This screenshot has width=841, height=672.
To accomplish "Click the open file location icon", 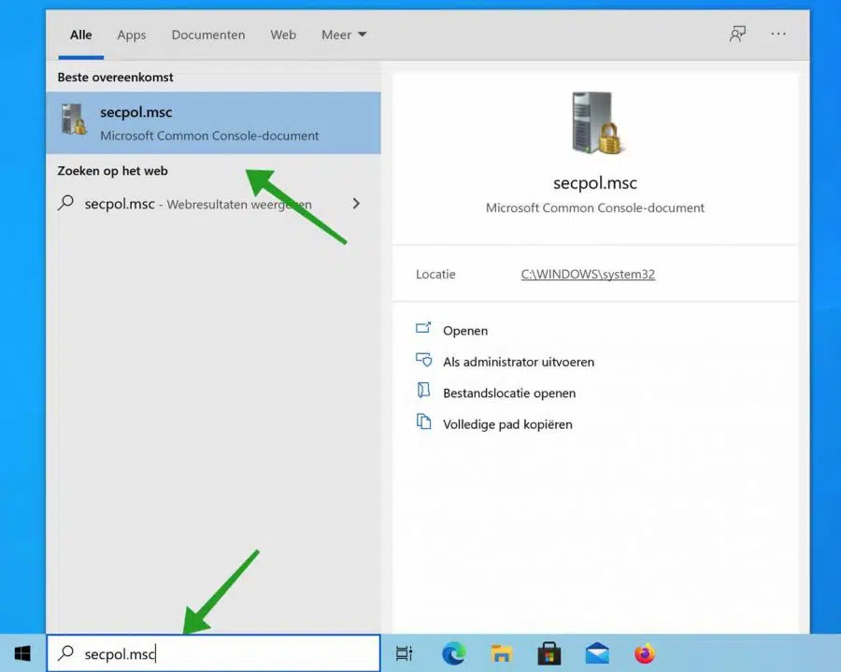I will point(423,391).
